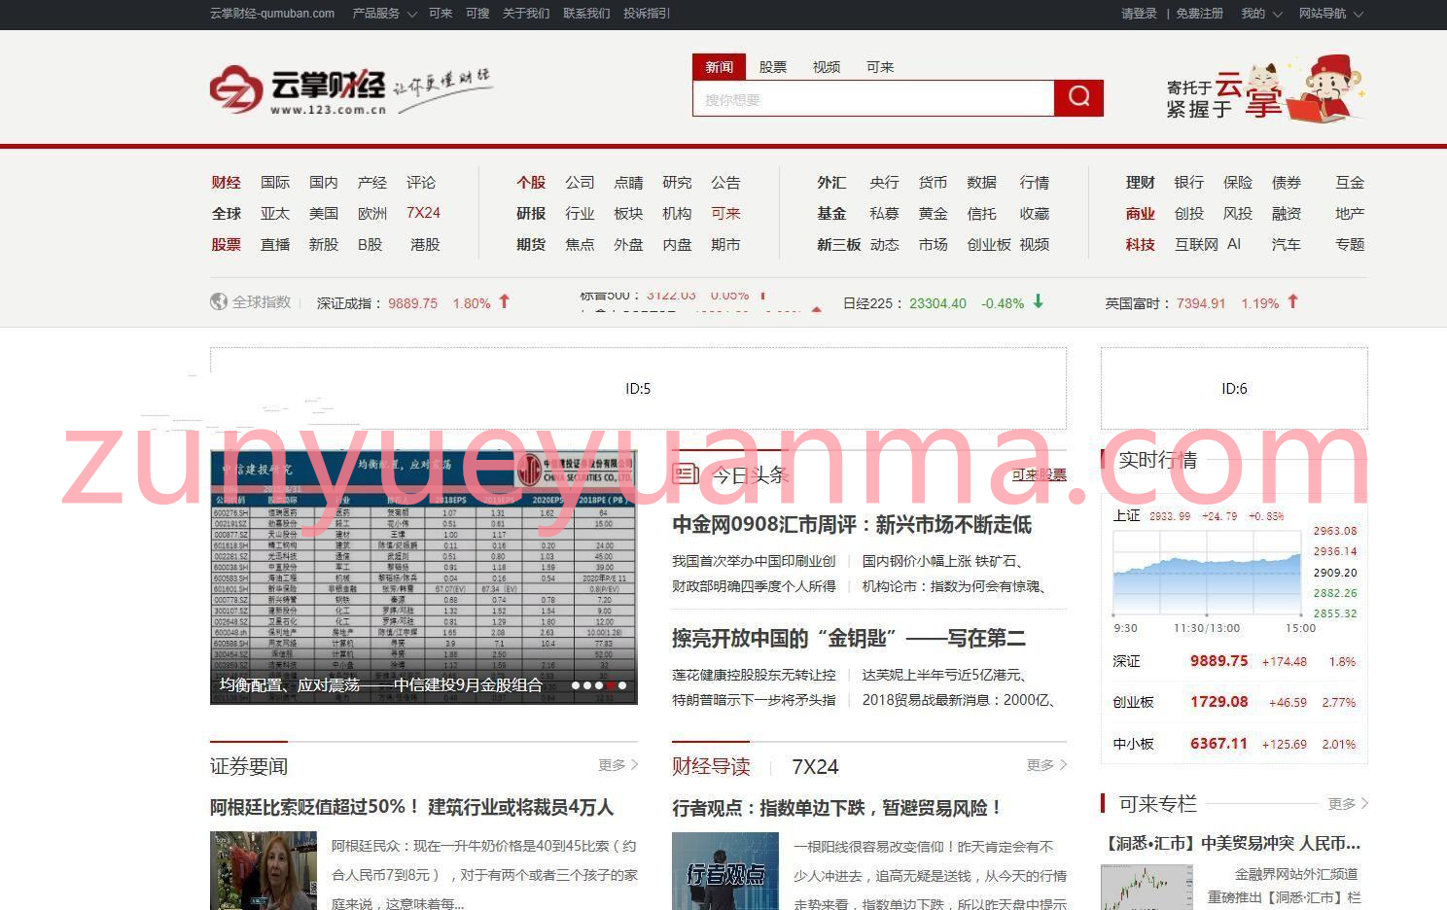
Task: Open headline 擦亮开放中国的“金钥匙”
Action: (x=849, y=639)
